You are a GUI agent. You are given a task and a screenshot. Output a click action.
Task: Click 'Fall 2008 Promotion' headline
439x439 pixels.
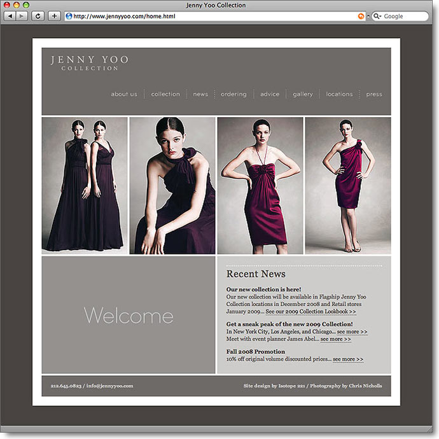[x=256, y=352]
